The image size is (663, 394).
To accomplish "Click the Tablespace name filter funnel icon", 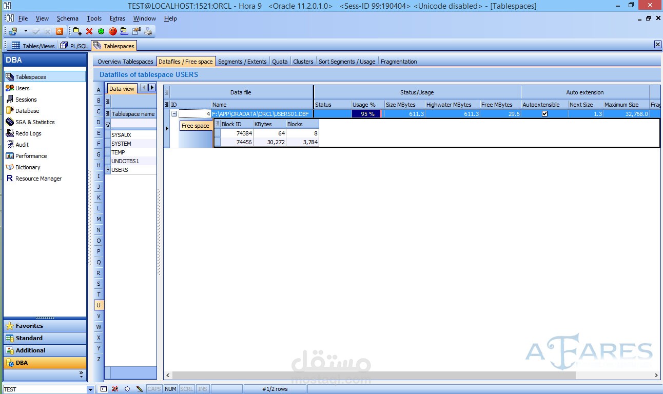I will click(108, 124).
